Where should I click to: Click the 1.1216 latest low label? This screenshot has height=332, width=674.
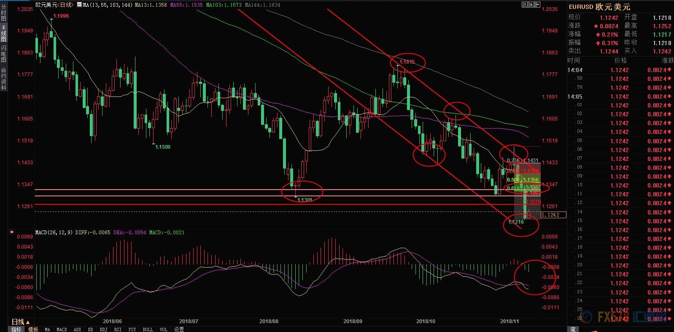(516, 222)
